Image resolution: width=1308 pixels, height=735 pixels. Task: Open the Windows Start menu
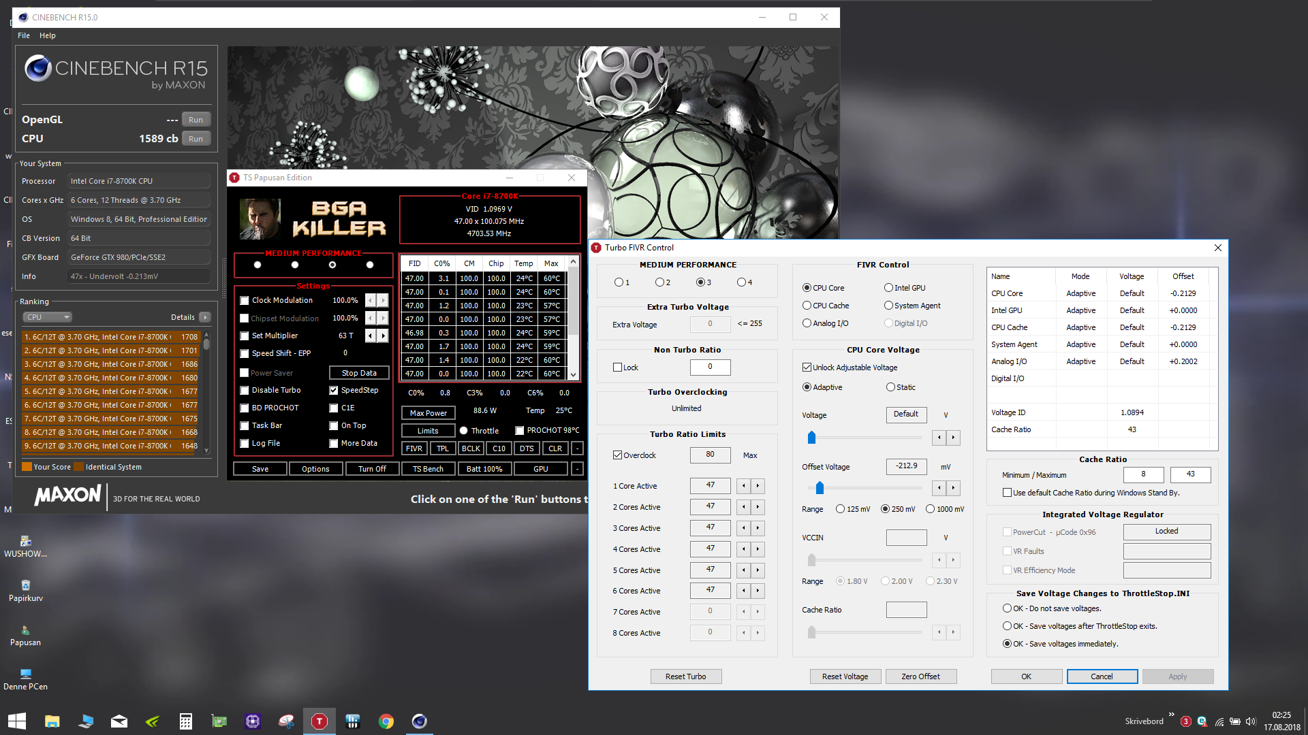coord(17,721)
